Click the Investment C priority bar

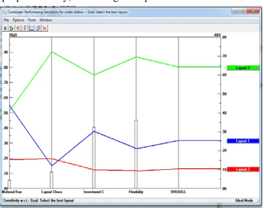[x=94, y=157]
